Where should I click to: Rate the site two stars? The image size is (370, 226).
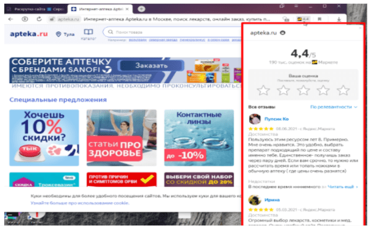tap(283, 91)
